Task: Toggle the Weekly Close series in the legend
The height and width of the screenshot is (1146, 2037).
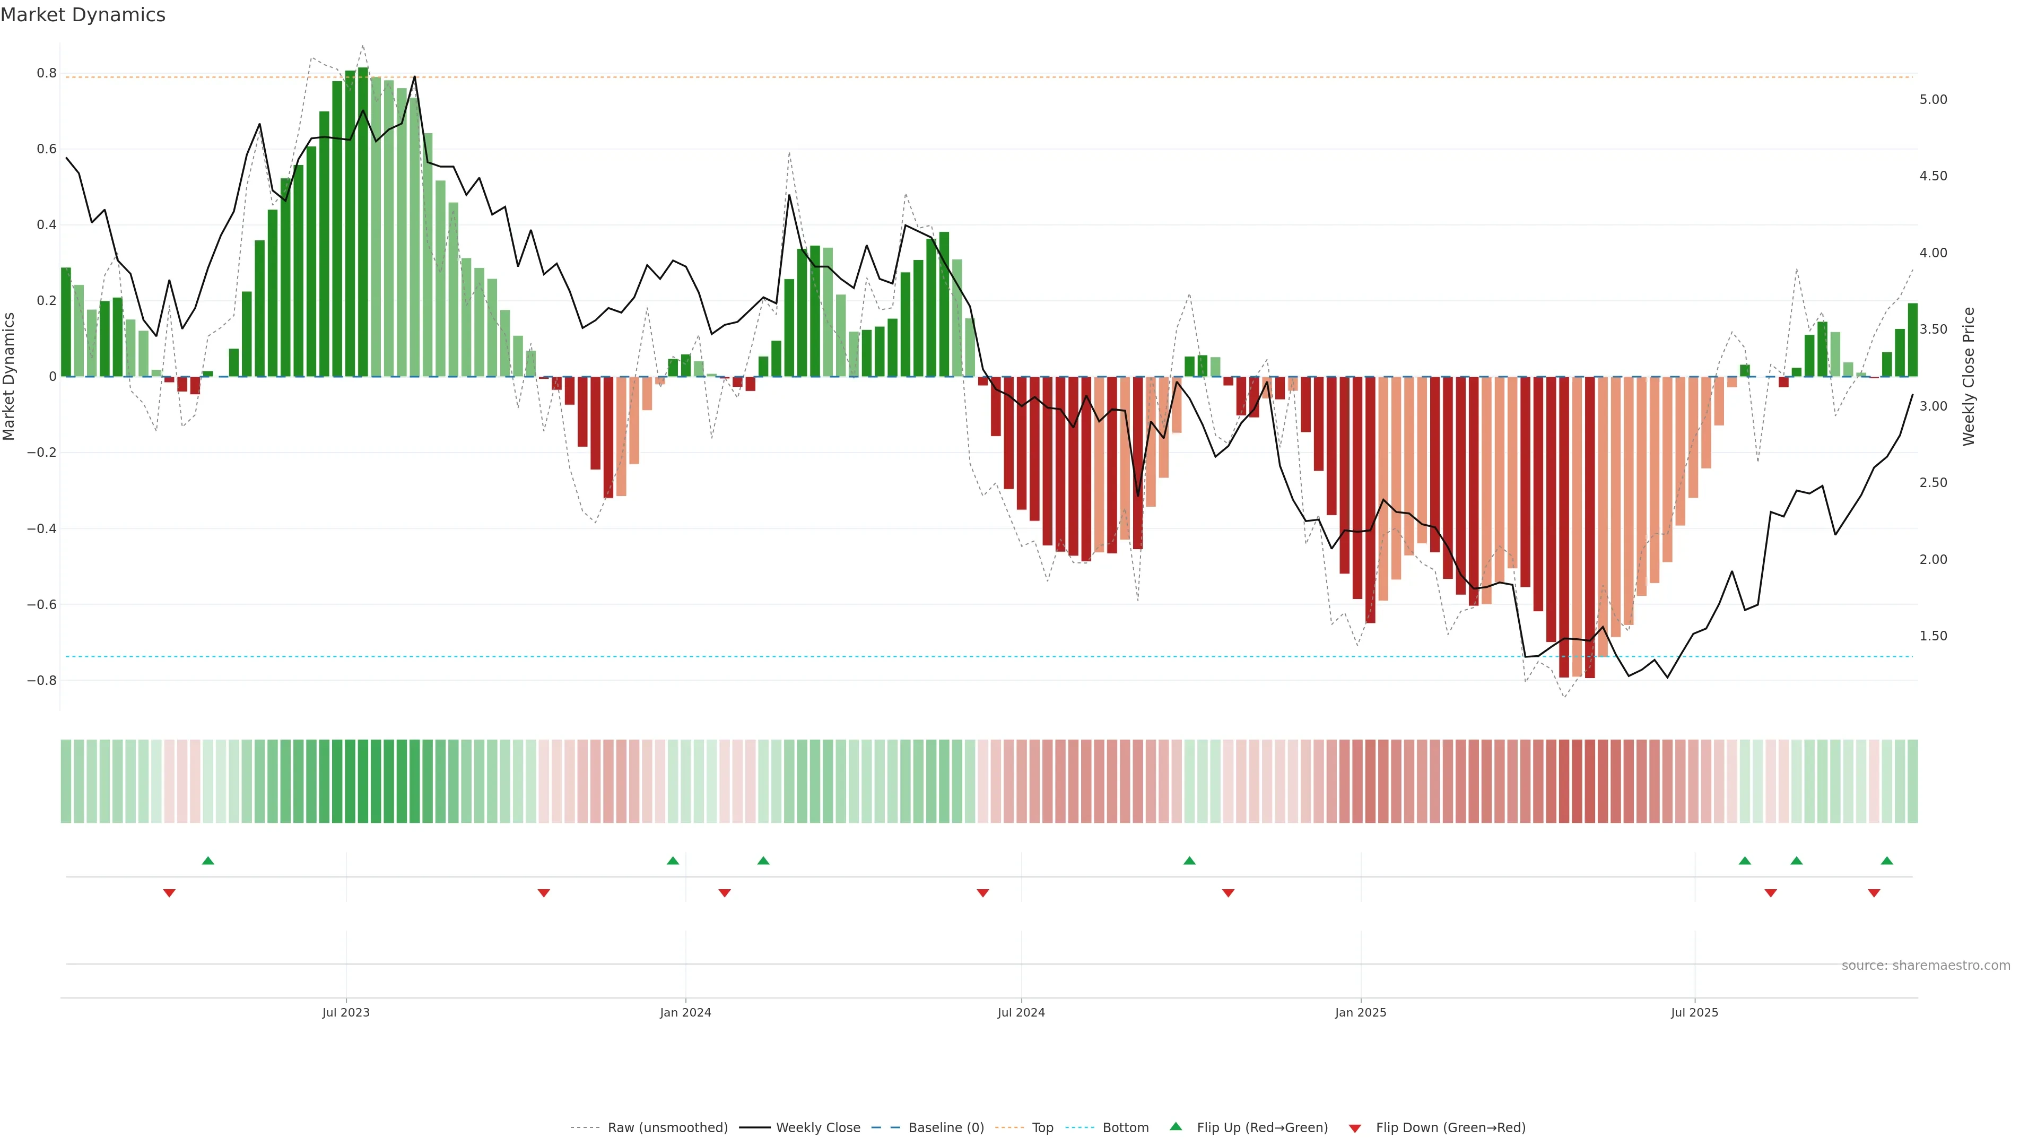Action: [x=817, y=1128]
